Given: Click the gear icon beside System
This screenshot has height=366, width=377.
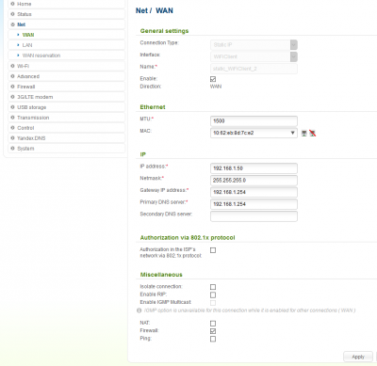Looking at the screenshot, I should point(12,149).
